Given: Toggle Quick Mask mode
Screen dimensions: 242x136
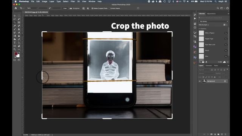Looking at the screenshot, I should (x=15, y=60).
